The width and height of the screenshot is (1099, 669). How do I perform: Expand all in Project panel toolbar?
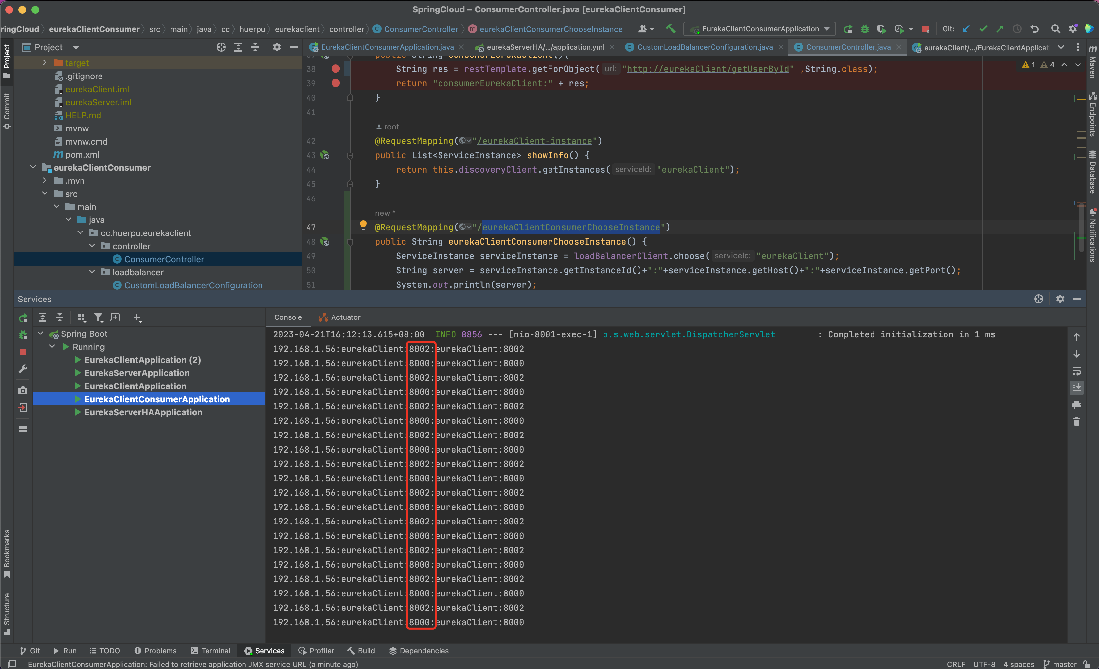click(238, 47)
